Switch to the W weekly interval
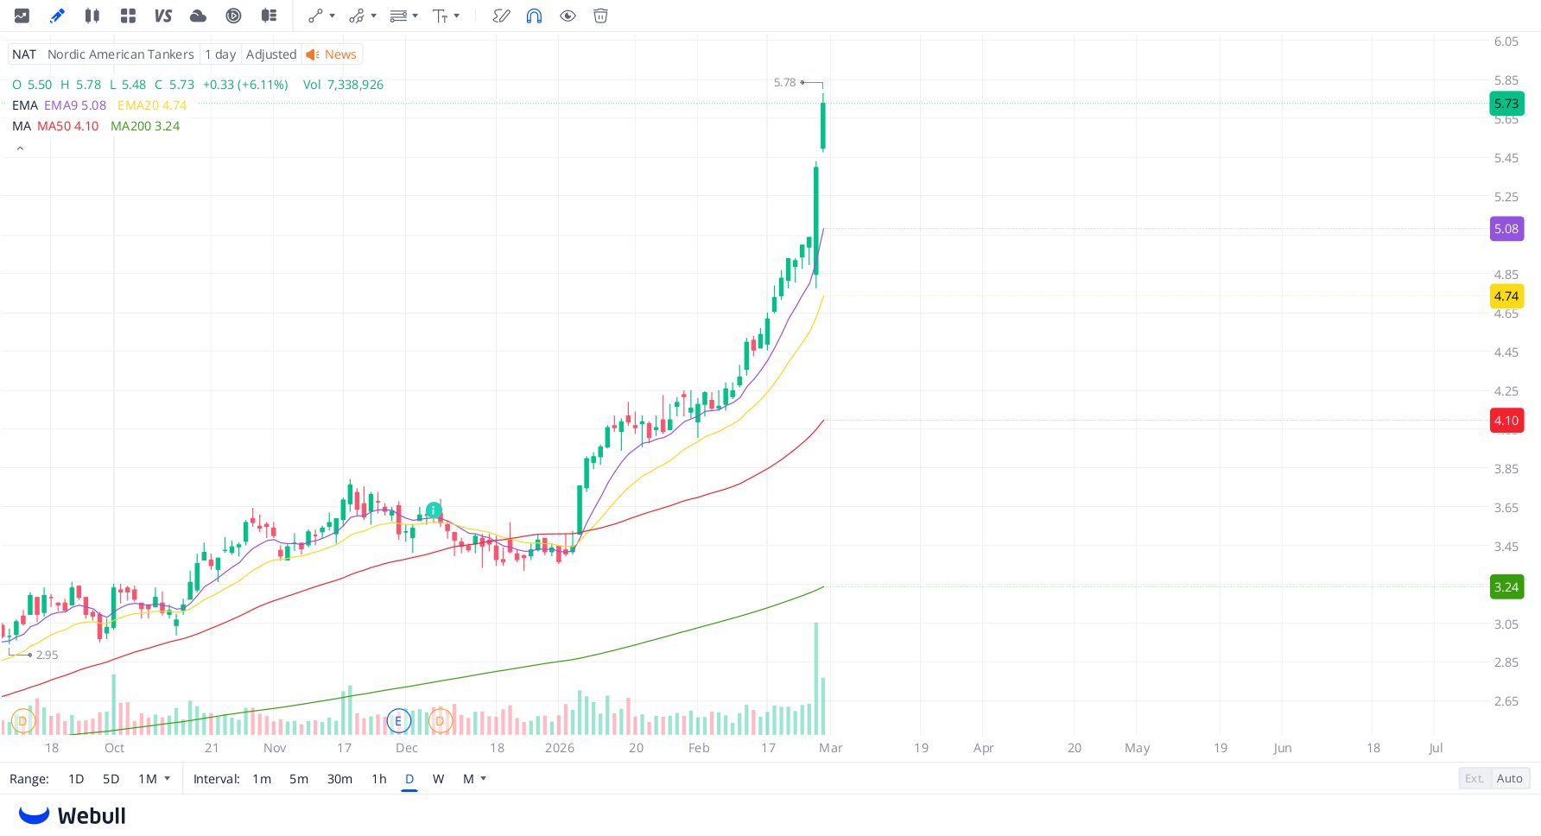The height and width of the screenshot is (836, 1541). [x=438, y=779]
